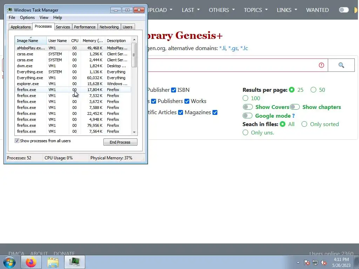359x269 pixels.
Task: Toggle the Publishers checkbox
Action: (154, 101)
